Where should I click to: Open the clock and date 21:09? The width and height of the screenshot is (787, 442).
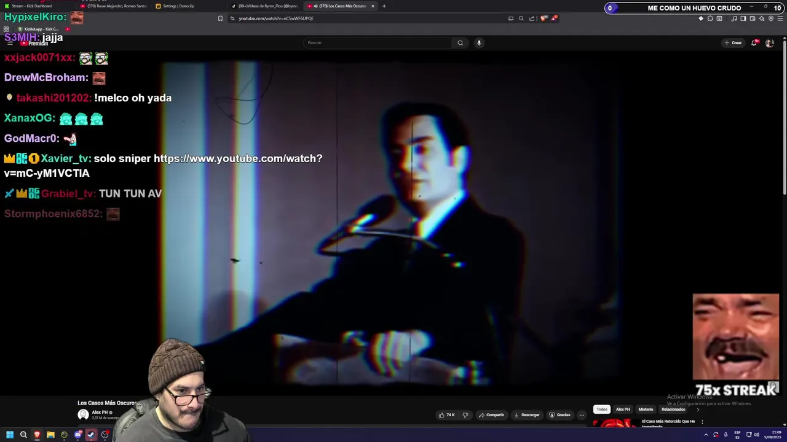[772, 435]
